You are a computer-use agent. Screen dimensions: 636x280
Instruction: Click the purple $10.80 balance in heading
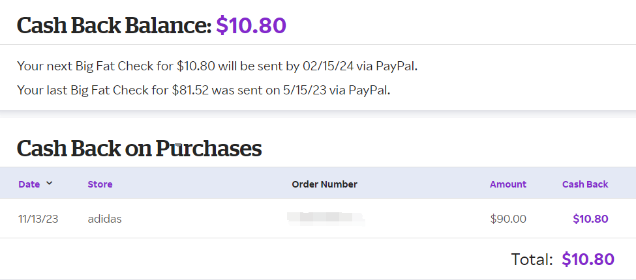[x=251, y=25]
